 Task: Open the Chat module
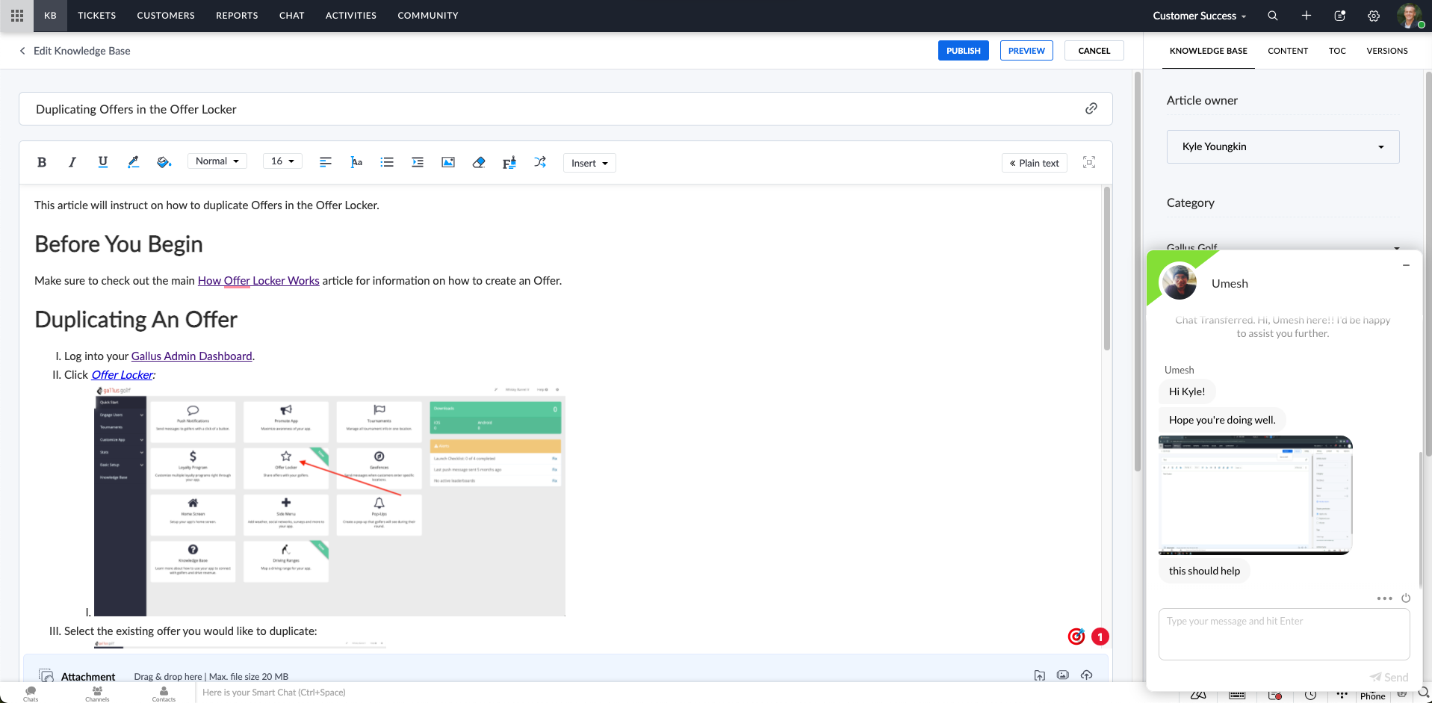coord(292,16)
